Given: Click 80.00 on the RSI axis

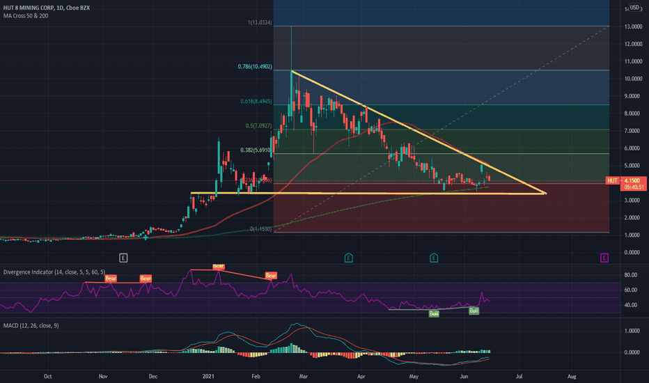Looking at the screenshot, I should pyautogui.click(x=630, y=275).
